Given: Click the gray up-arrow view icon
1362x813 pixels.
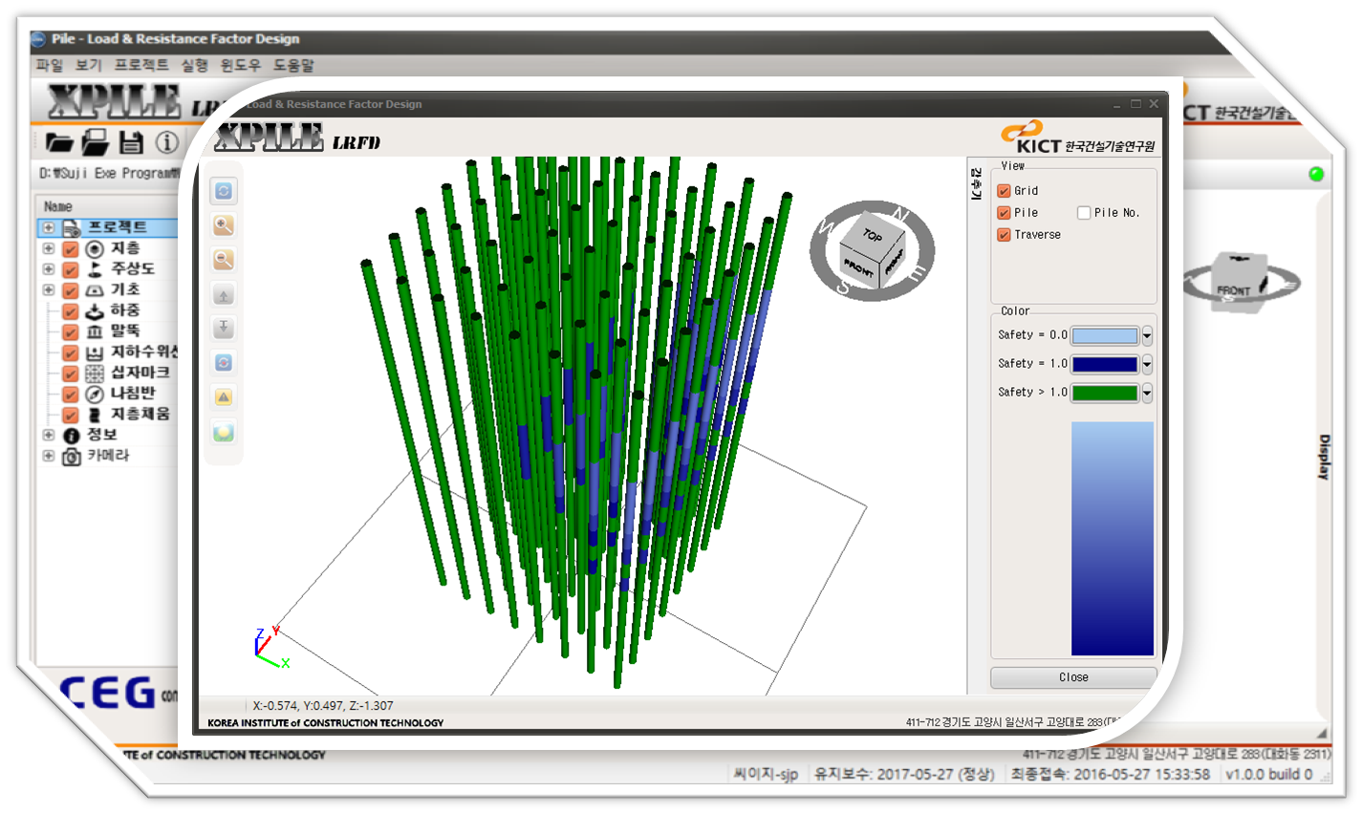Looking at the screenshot, I should [x=224, y=295].
